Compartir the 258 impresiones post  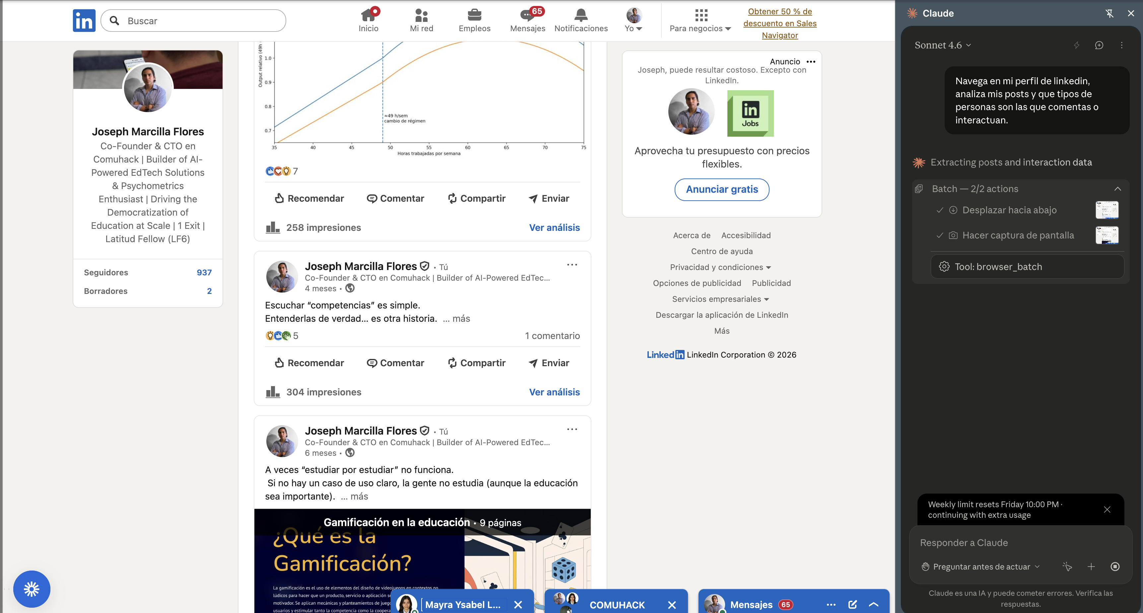tap(477, 198)
